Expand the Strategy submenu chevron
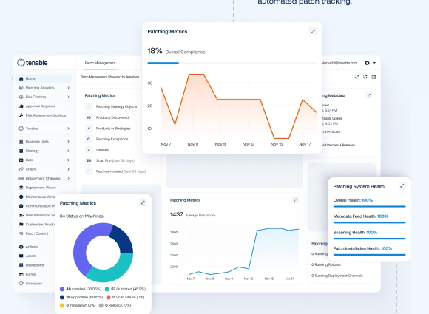 pyautogui.click(x=68, y=151)
